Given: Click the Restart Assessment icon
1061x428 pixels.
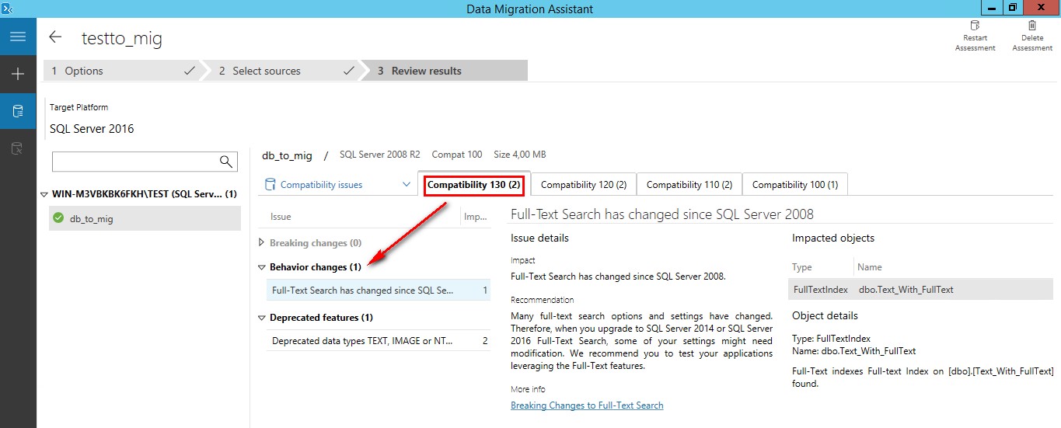Looking at the screenshot, I should [x=975, y=26].
